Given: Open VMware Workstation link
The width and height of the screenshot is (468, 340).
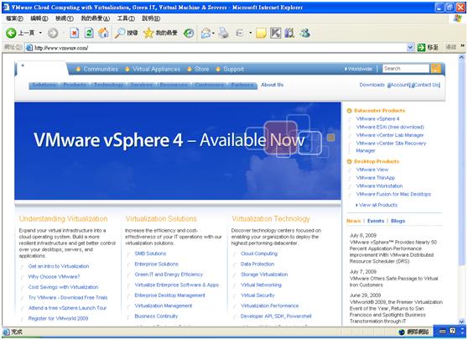Looking at the screenshot, I should pyautogui.click(x=379, y=186).
